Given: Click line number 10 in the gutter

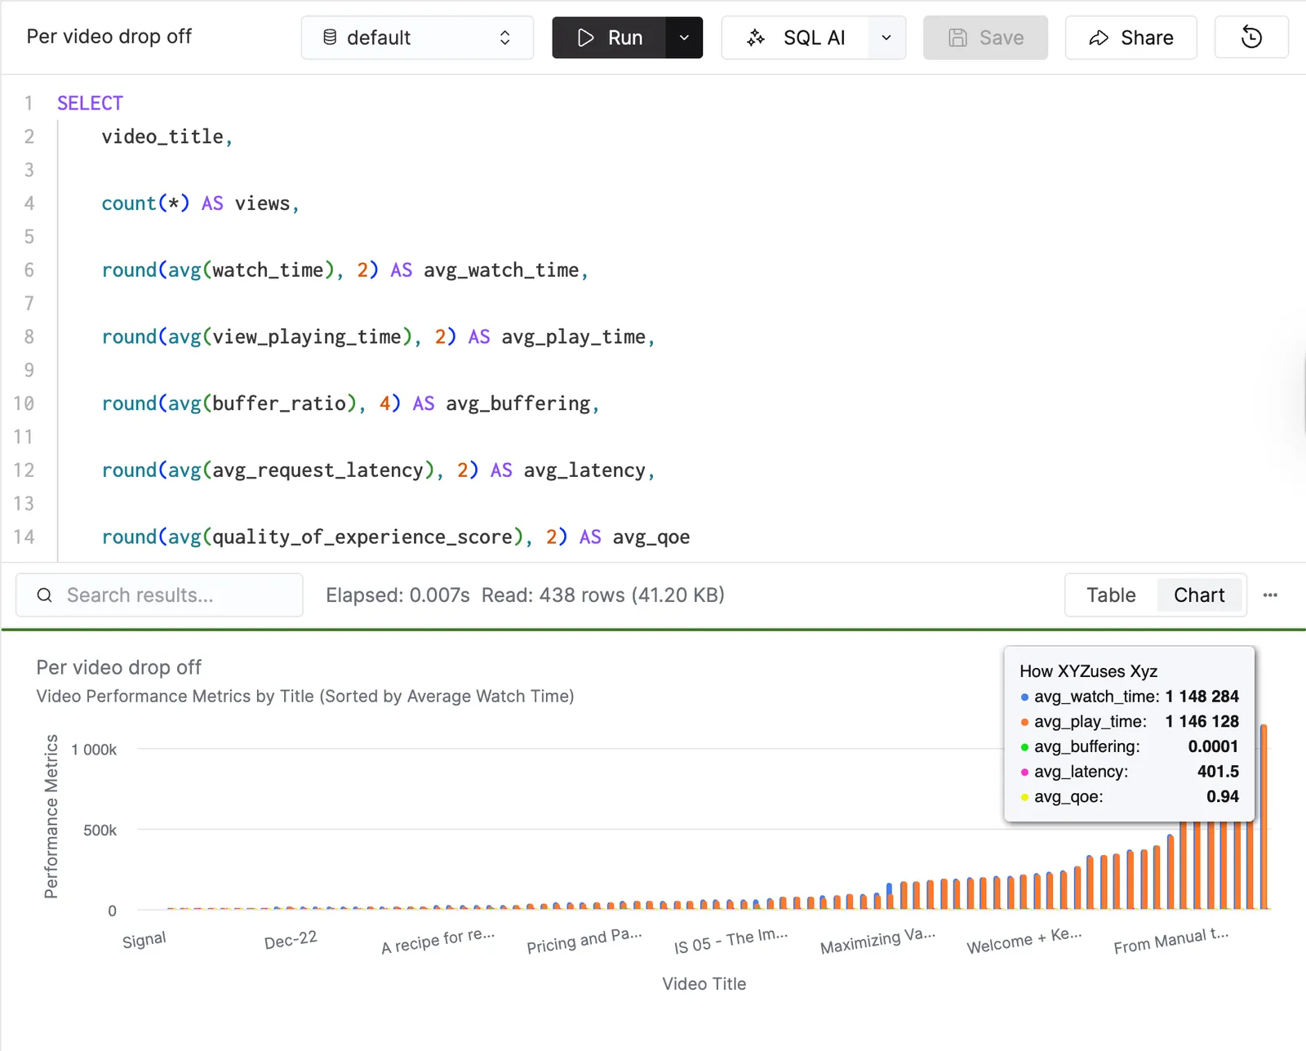Looking at the screenshot, I should pos(24,403).
